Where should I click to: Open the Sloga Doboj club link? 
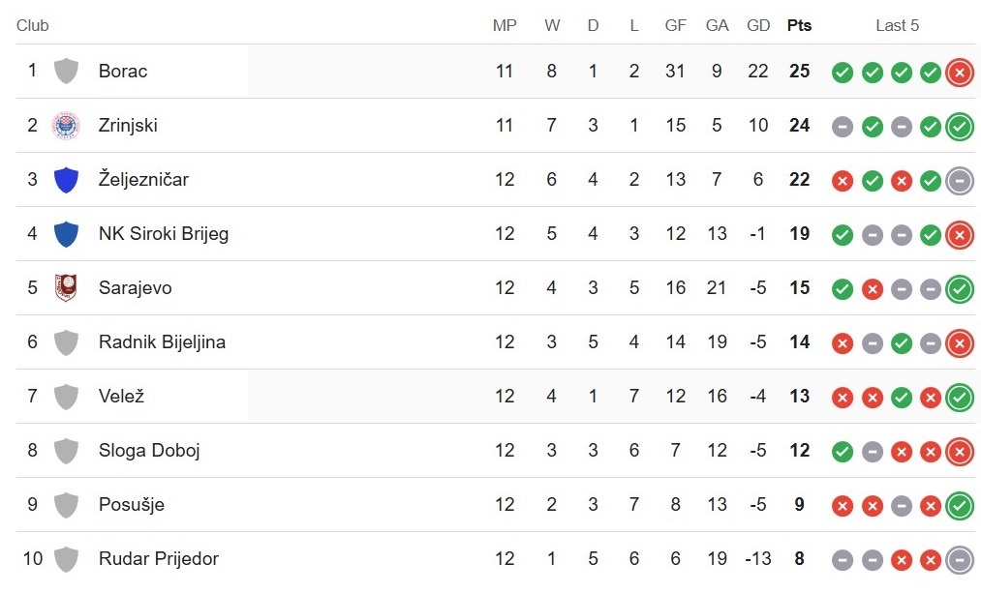click(149, 451)
